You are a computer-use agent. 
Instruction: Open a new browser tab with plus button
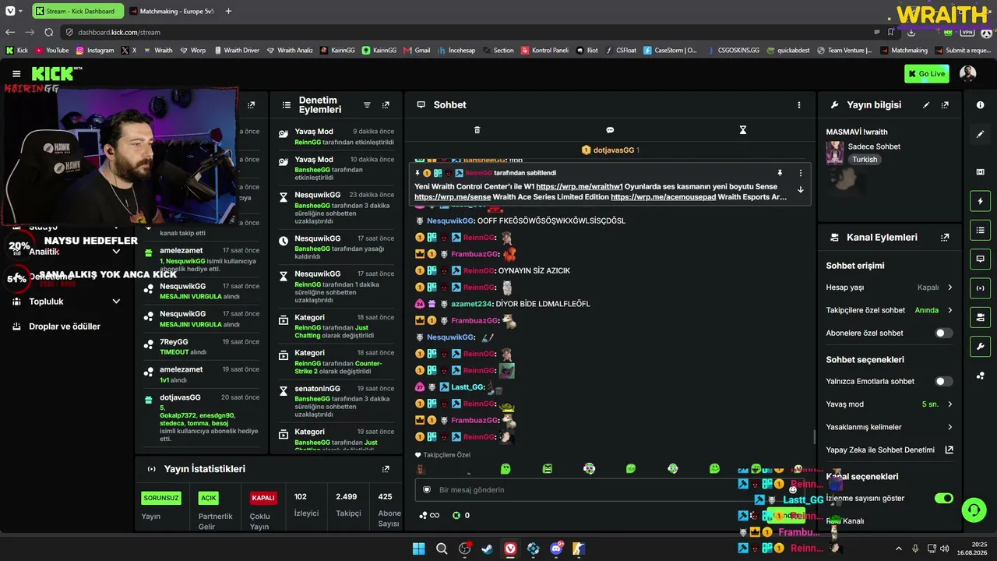click(228, 11)
